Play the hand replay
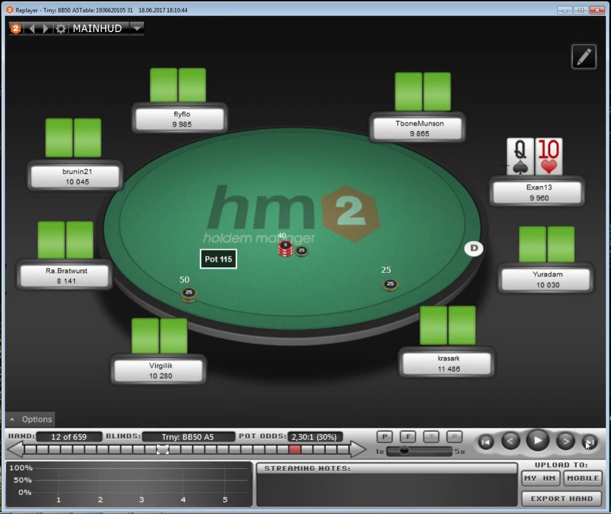Screen dimensions: 611x514 click(538, 441)
